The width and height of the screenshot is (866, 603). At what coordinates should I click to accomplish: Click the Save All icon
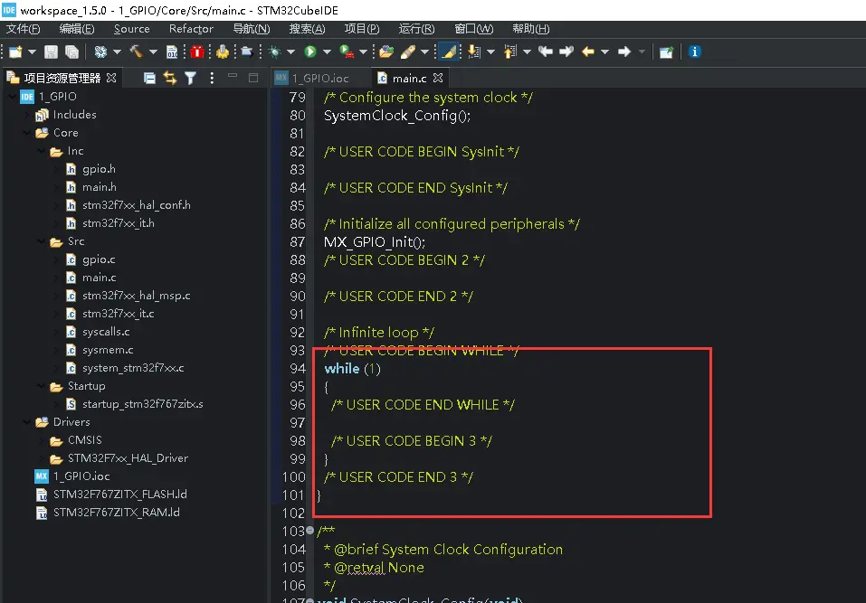[71, 52]
